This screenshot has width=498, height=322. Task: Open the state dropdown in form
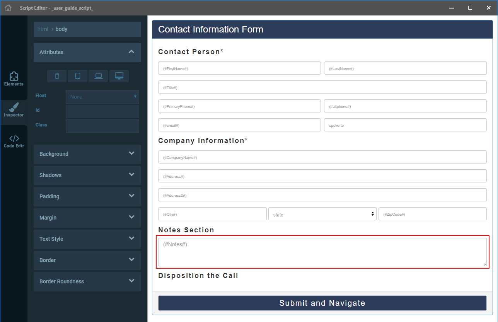pos(322,214)
